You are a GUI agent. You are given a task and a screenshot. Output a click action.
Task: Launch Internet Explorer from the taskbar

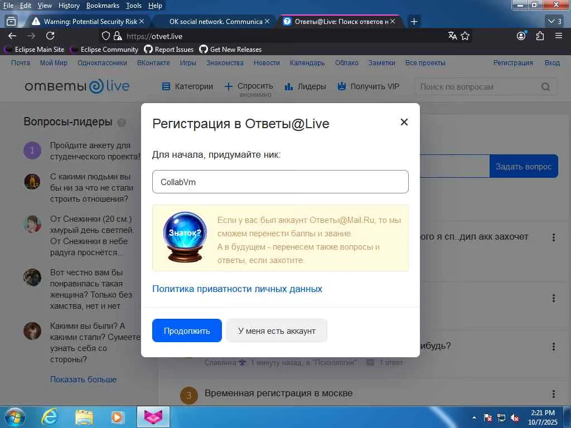(x=49, y=417)
